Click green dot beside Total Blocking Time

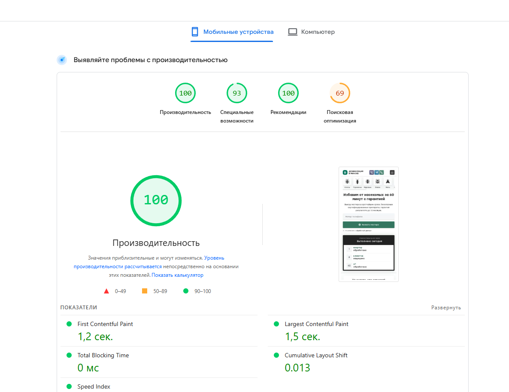(x=69, y=356)
